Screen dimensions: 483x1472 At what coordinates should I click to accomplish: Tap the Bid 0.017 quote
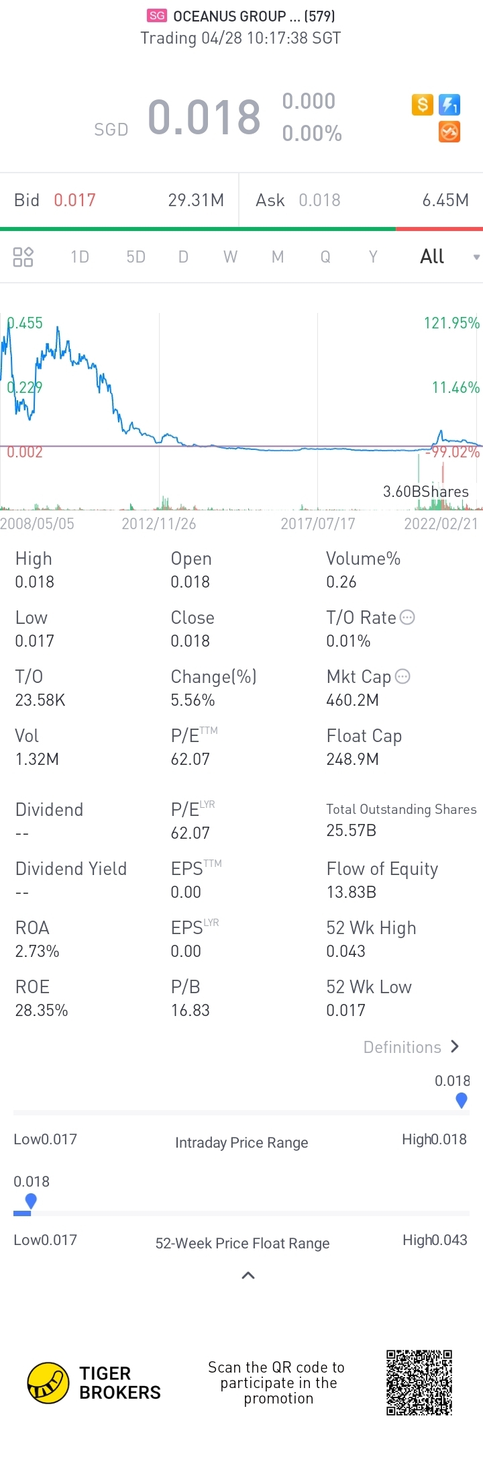(74, 200)
